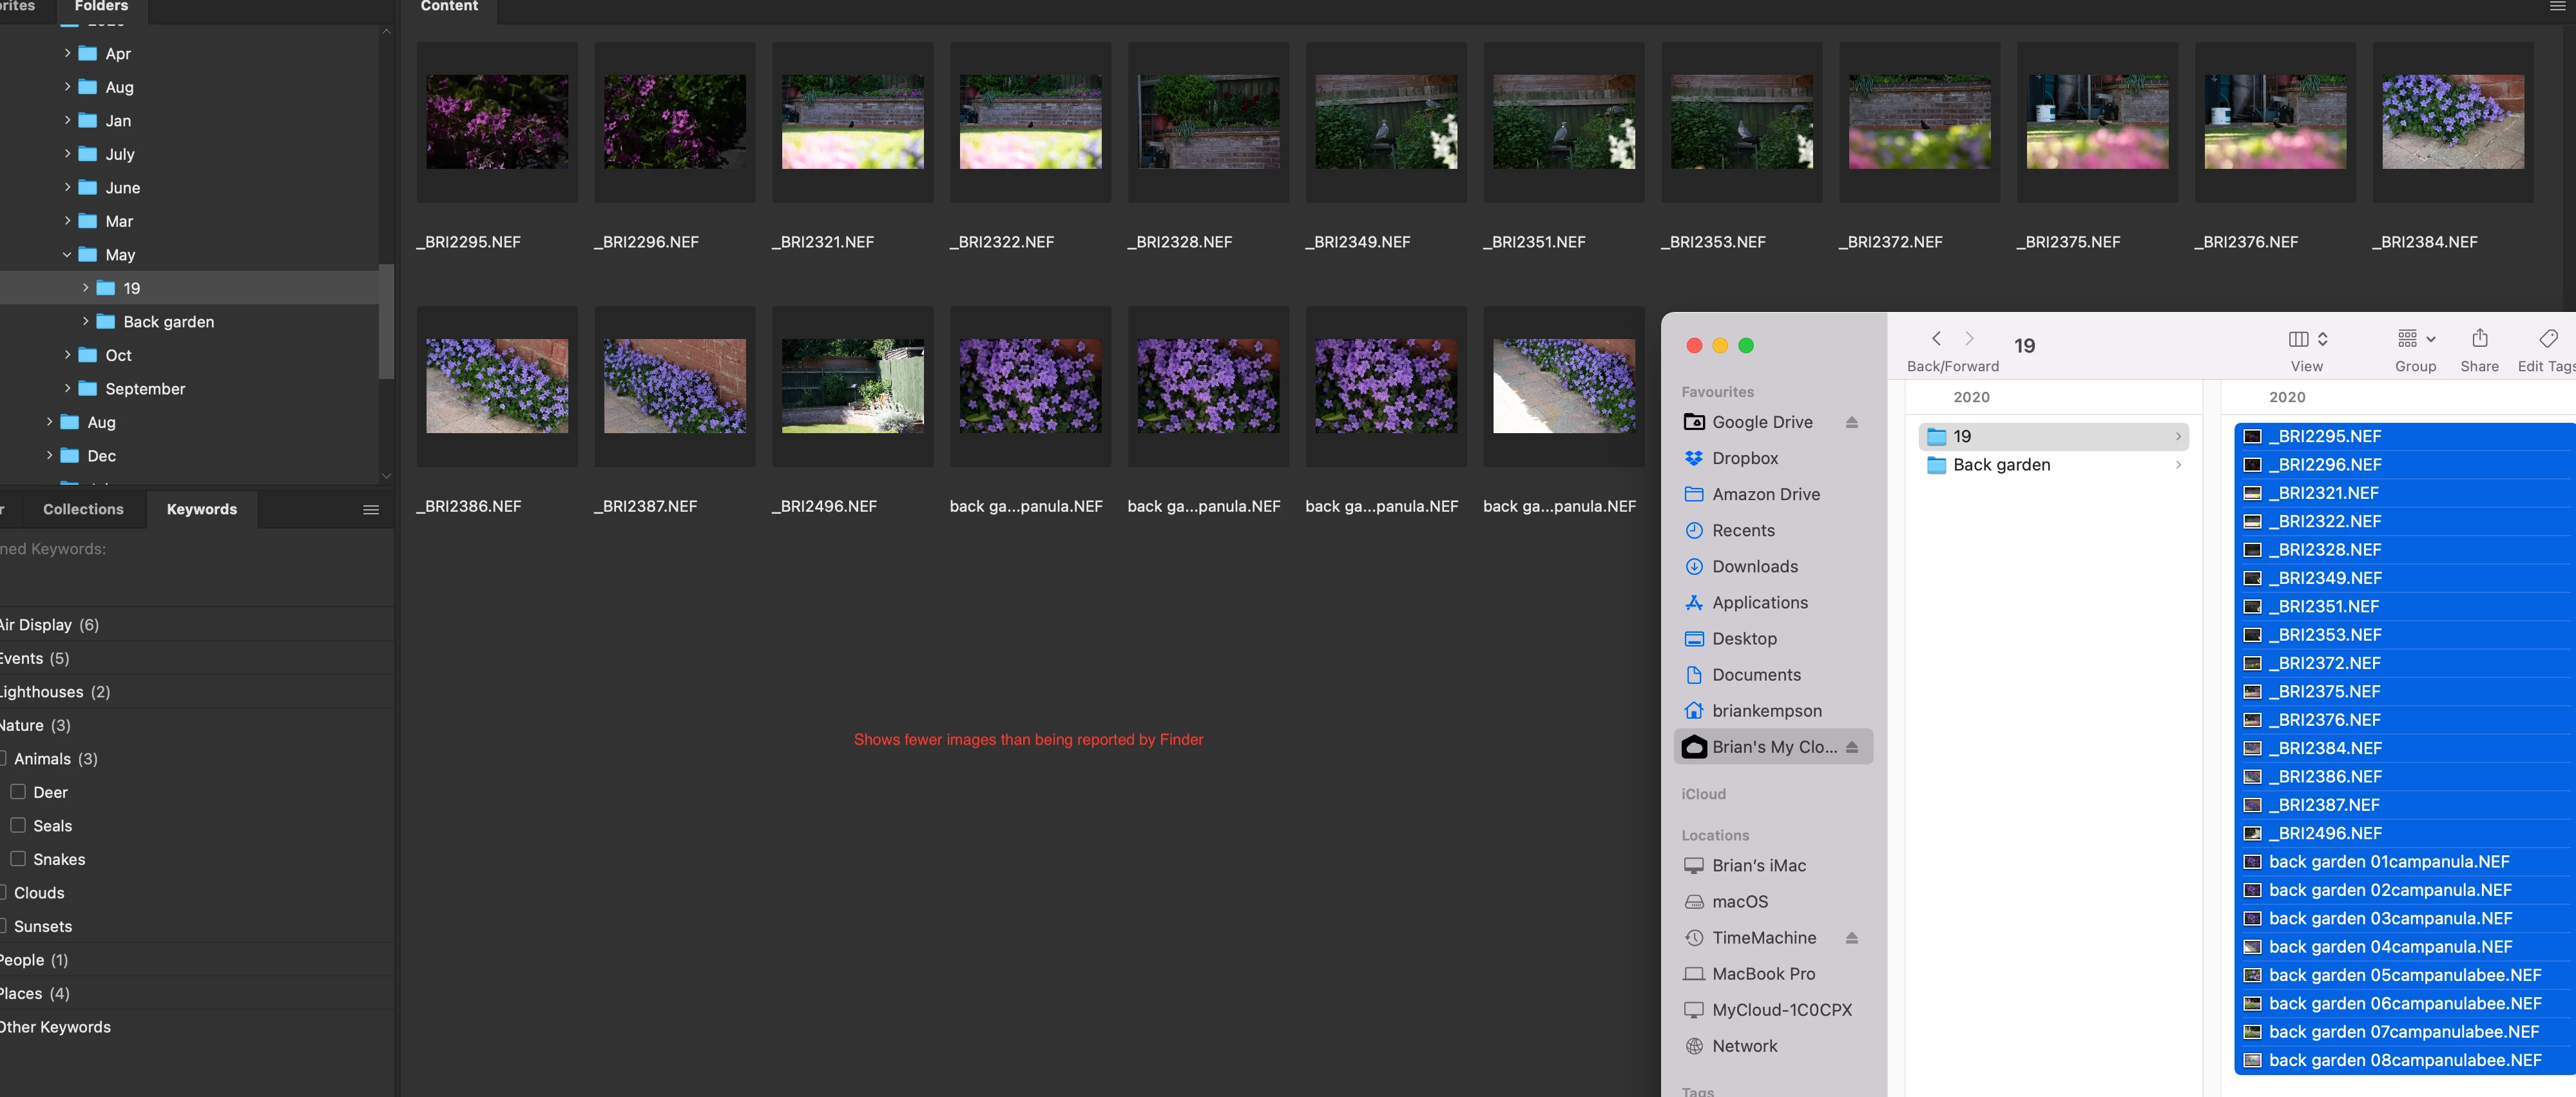2576x1097 pixels.
Task: Check the Seals keyword checkbox
Action: (x=18, y=825)
